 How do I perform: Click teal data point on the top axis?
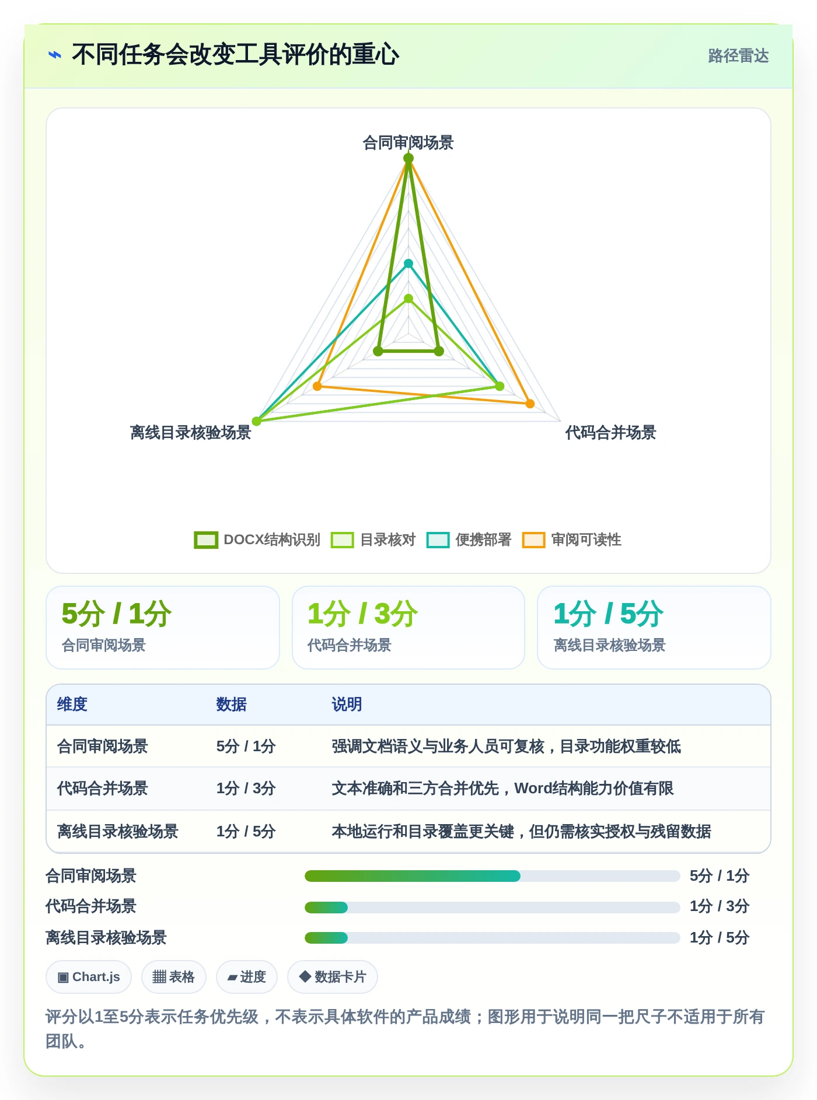(x=408, y=264)
